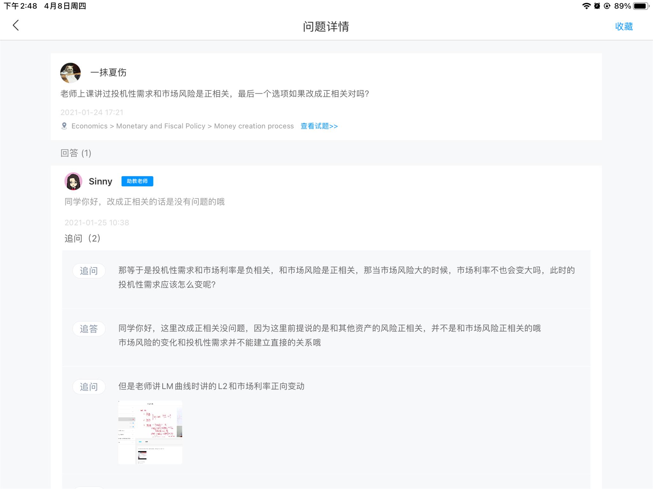The height and width of the screenshot is (489, 653).
Task: Tap the 助教老师 badge
Action: pyautogui.click(x=137, y=181)
